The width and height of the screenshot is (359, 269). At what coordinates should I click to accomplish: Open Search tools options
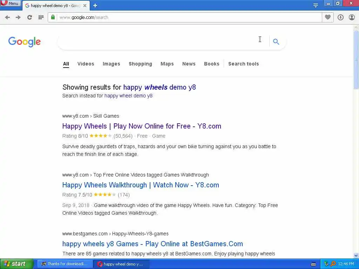[x=243, y=64]
